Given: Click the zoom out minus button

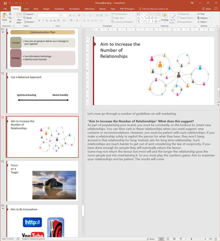Looking at the screenshot, I should [185, 239].
